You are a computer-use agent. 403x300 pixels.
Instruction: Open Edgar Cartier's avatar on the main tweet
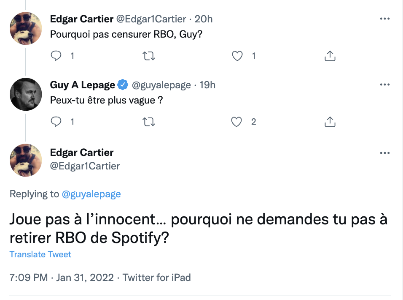coord(26,160)
